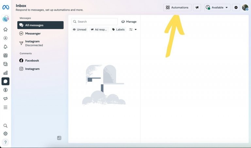
Task: Collapse the inbox side panel
Action: pos(59,138)
